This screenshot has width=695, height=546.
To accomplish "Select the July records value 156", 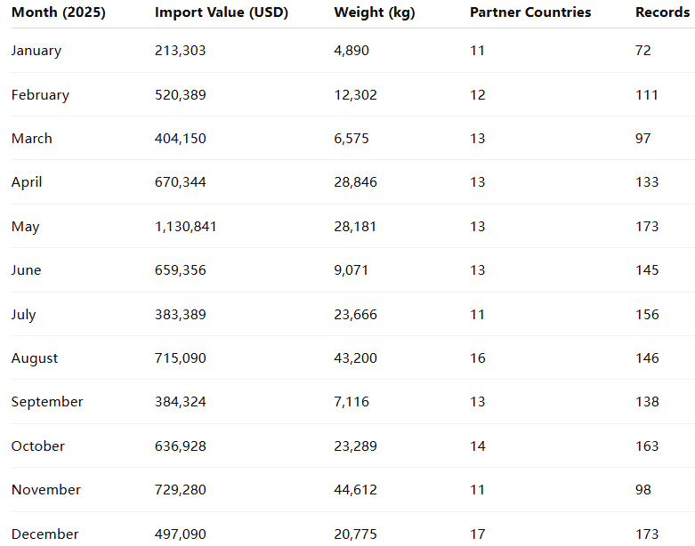I will click(x=647, y=315).
